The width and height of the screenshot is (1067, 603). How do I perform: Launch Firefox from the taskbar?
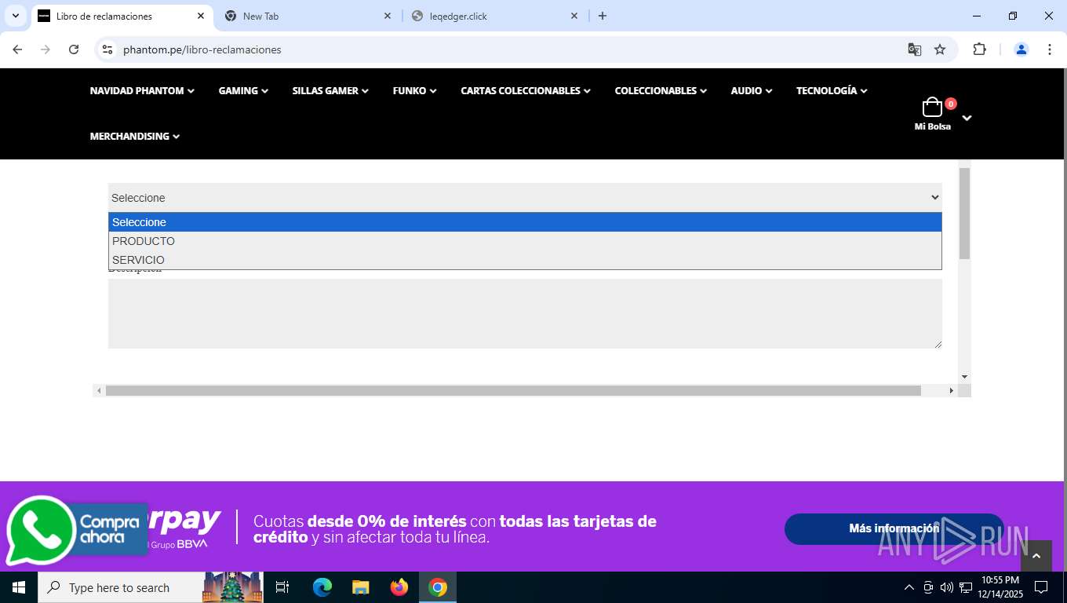pos(399,587)
